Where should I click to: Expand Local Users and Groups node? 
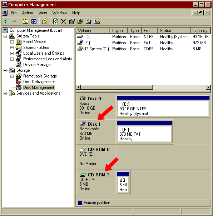[12, 53]
